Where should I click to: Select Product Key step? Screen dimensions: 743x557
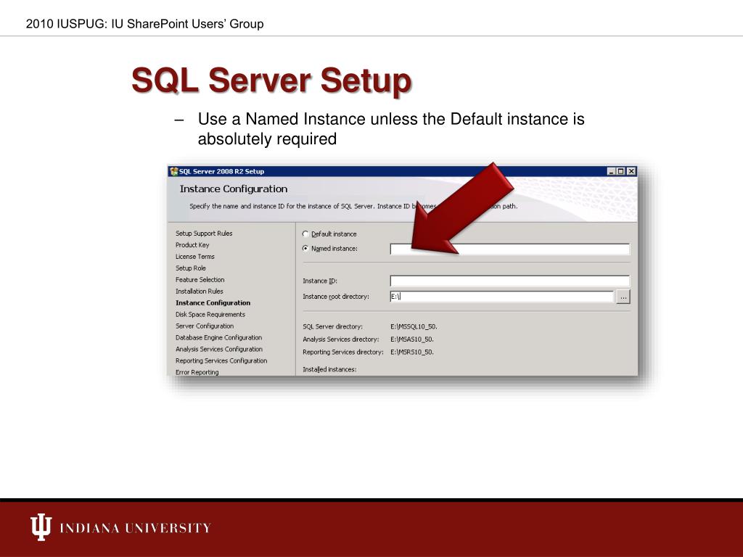[x=192, y=245]
